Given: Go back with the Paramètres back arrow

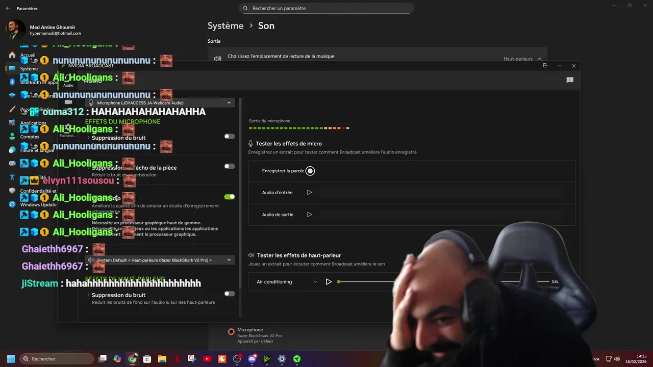Looking at the screenshot, I should (x=8, y=8).
